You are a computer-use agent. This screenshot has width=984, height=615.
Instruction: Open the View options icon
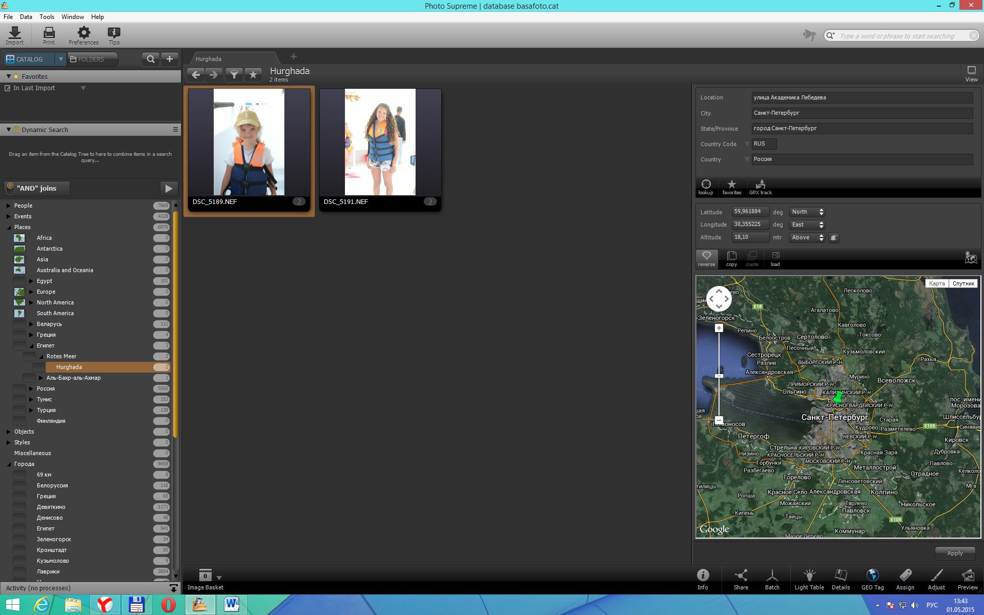(x=971, y=73)
